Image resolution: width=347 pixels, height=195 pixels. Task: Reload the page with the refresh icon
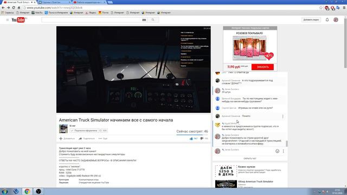click(14, 8)
